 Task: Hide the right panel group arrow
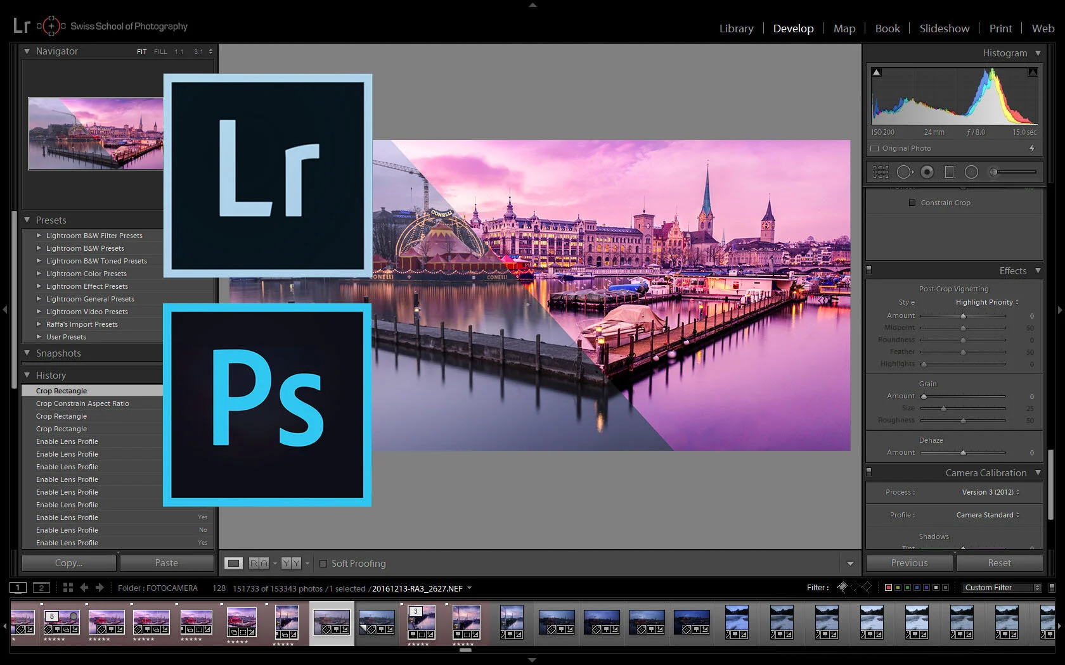[1060, 310]
